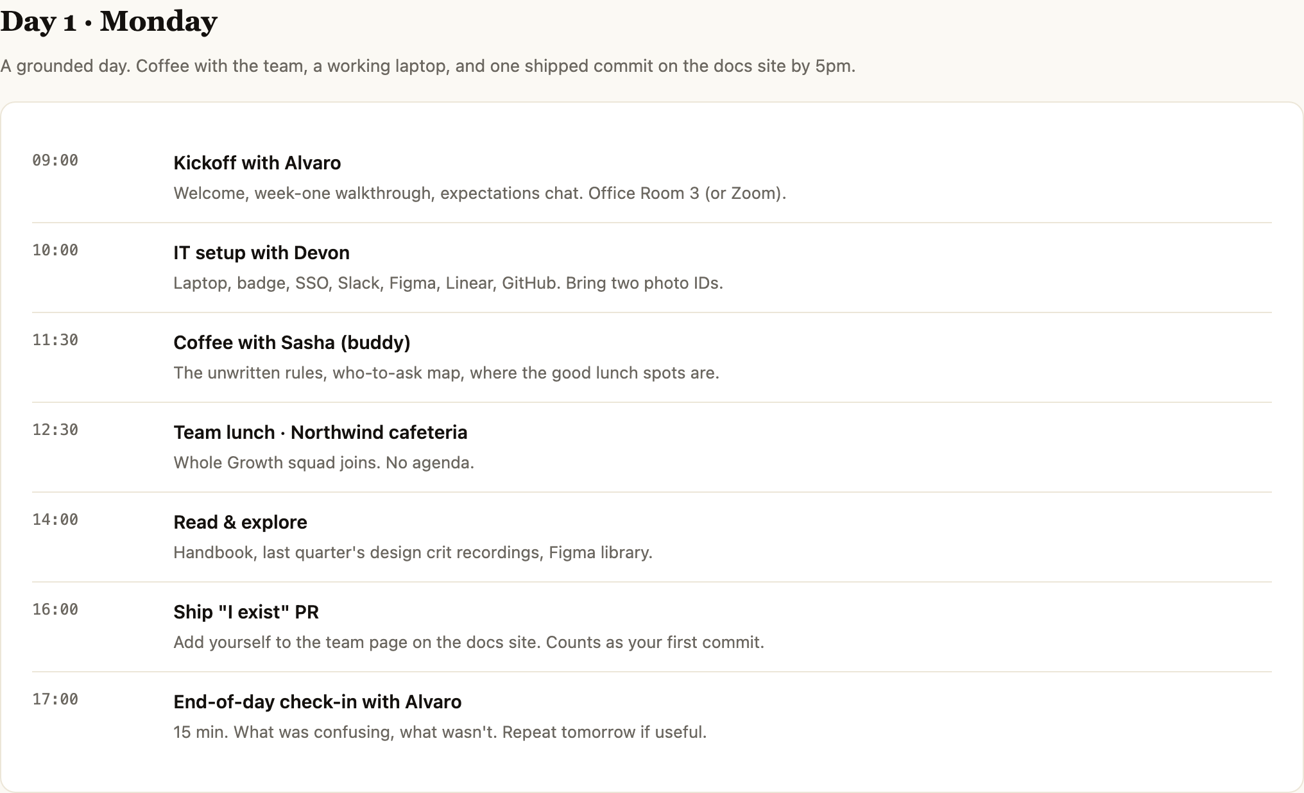Click the 12:30 time label

pos(55,430)
